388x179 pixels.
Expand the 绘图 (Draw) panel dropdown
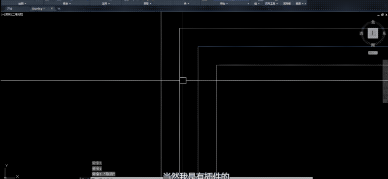pyautogui.click(x=23, y=3)
